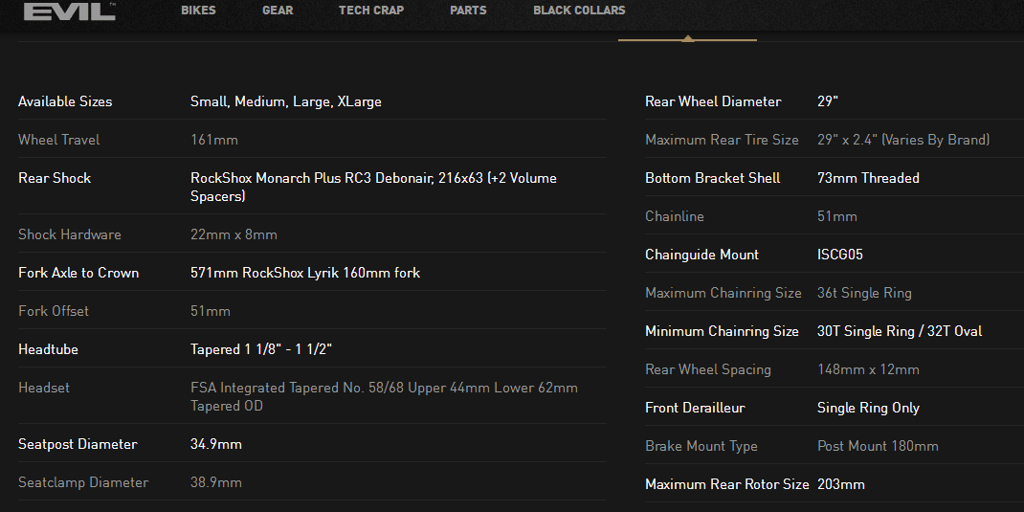Viewport: 1024px width, 512px height.
Task: Click the 'Single Ring Only' value
Action: 868,408
